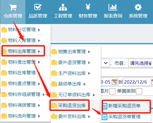Select 品质管理 checkmark icon

tap(38, 7)
